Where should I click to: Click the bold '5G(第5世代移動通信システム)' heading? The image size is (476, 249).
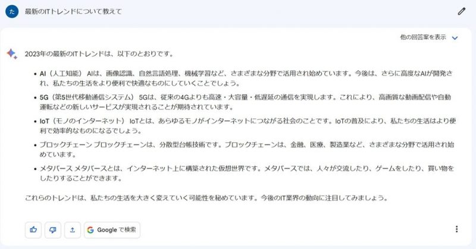click(87, 97)
